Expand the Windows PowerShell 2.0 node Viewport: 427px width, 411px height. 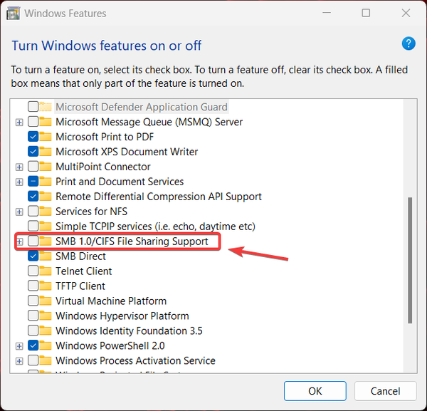19,346
